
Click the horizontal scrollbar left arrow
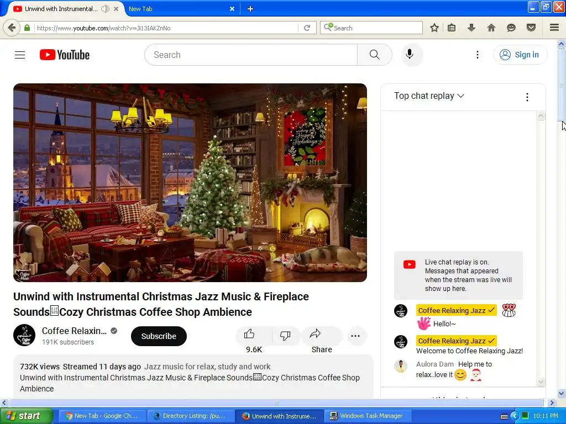pos(4,402)
